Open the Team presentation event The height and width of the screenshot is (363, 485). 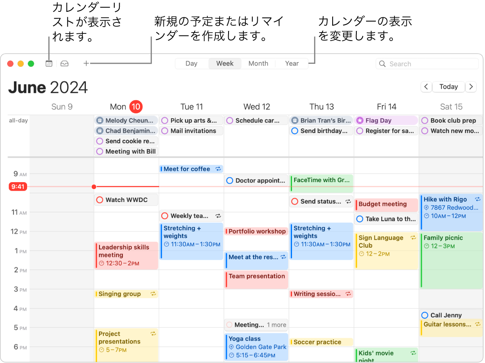(256, 280)
